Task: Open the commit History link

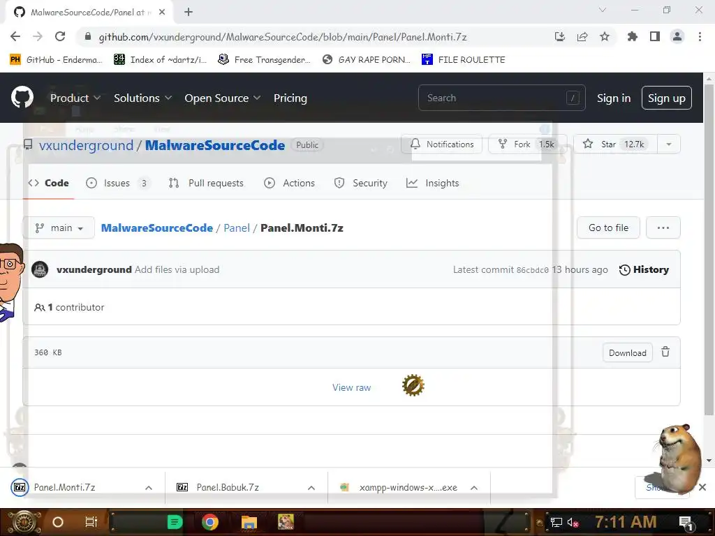Action: click(644, 269)
